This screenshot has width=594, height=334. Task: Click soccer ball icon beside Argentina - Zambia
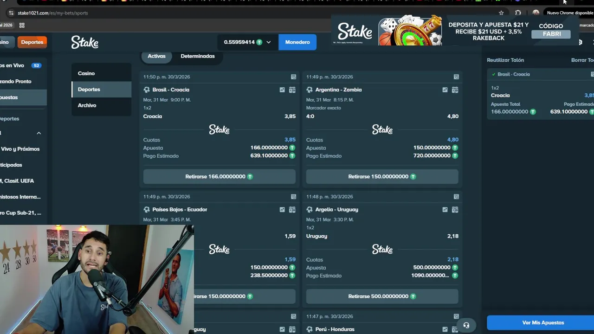pyautogui.click(x=310, y=90)
